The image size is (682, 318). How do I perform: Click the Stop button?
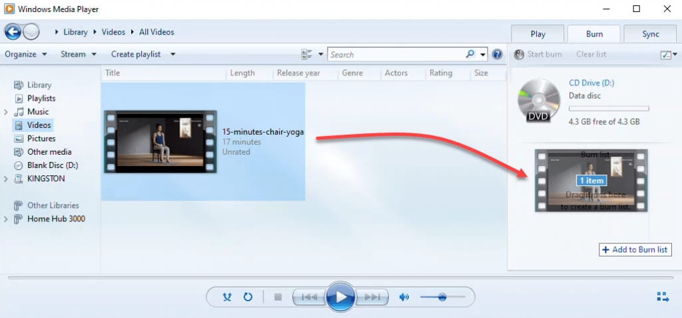(x=278, y=297)
